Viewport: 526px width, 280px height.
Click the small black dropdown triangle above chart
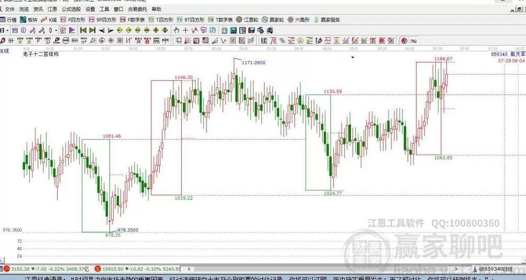click(353, 57)
